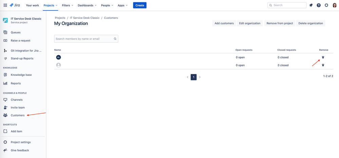This screenshot has width=339, height=158.
Task: Open the user profile avatar
Action: [x=335, y=5]
